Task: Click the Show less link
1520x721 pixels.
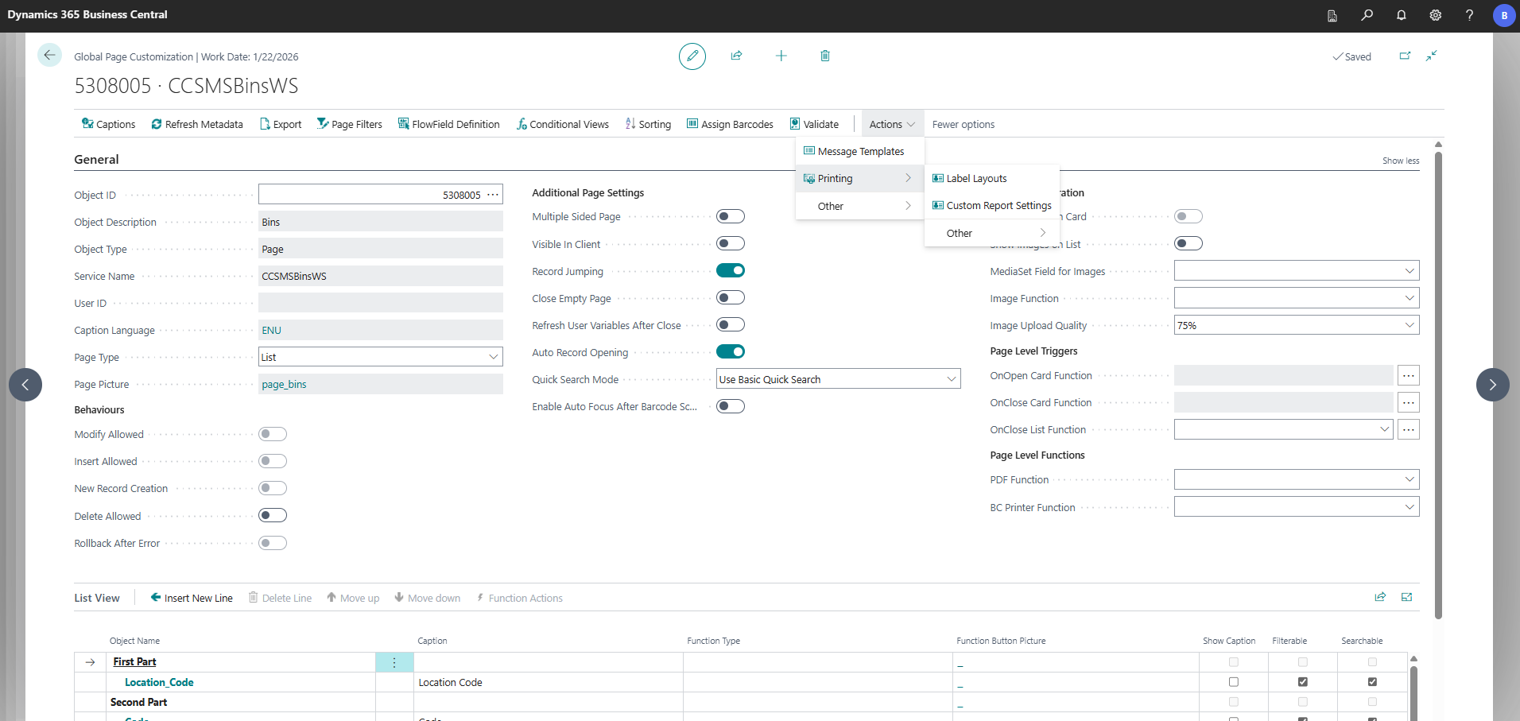Action: coord(1401,161)
